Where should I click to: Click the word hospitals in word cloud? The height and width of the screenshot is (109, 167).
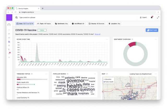pyautogui.click(x=83, y=93)
